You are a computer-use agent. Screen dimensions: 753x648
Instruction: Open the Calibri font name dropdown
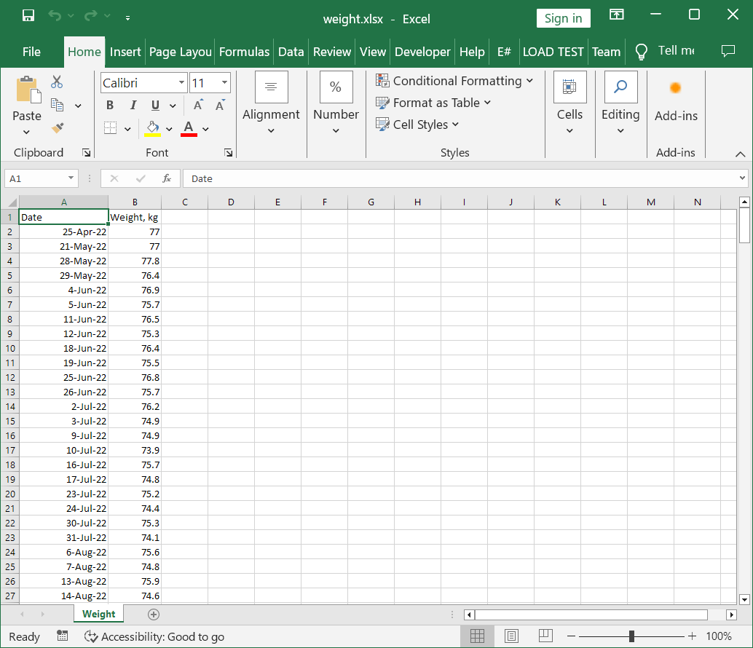tap(181, 82)
